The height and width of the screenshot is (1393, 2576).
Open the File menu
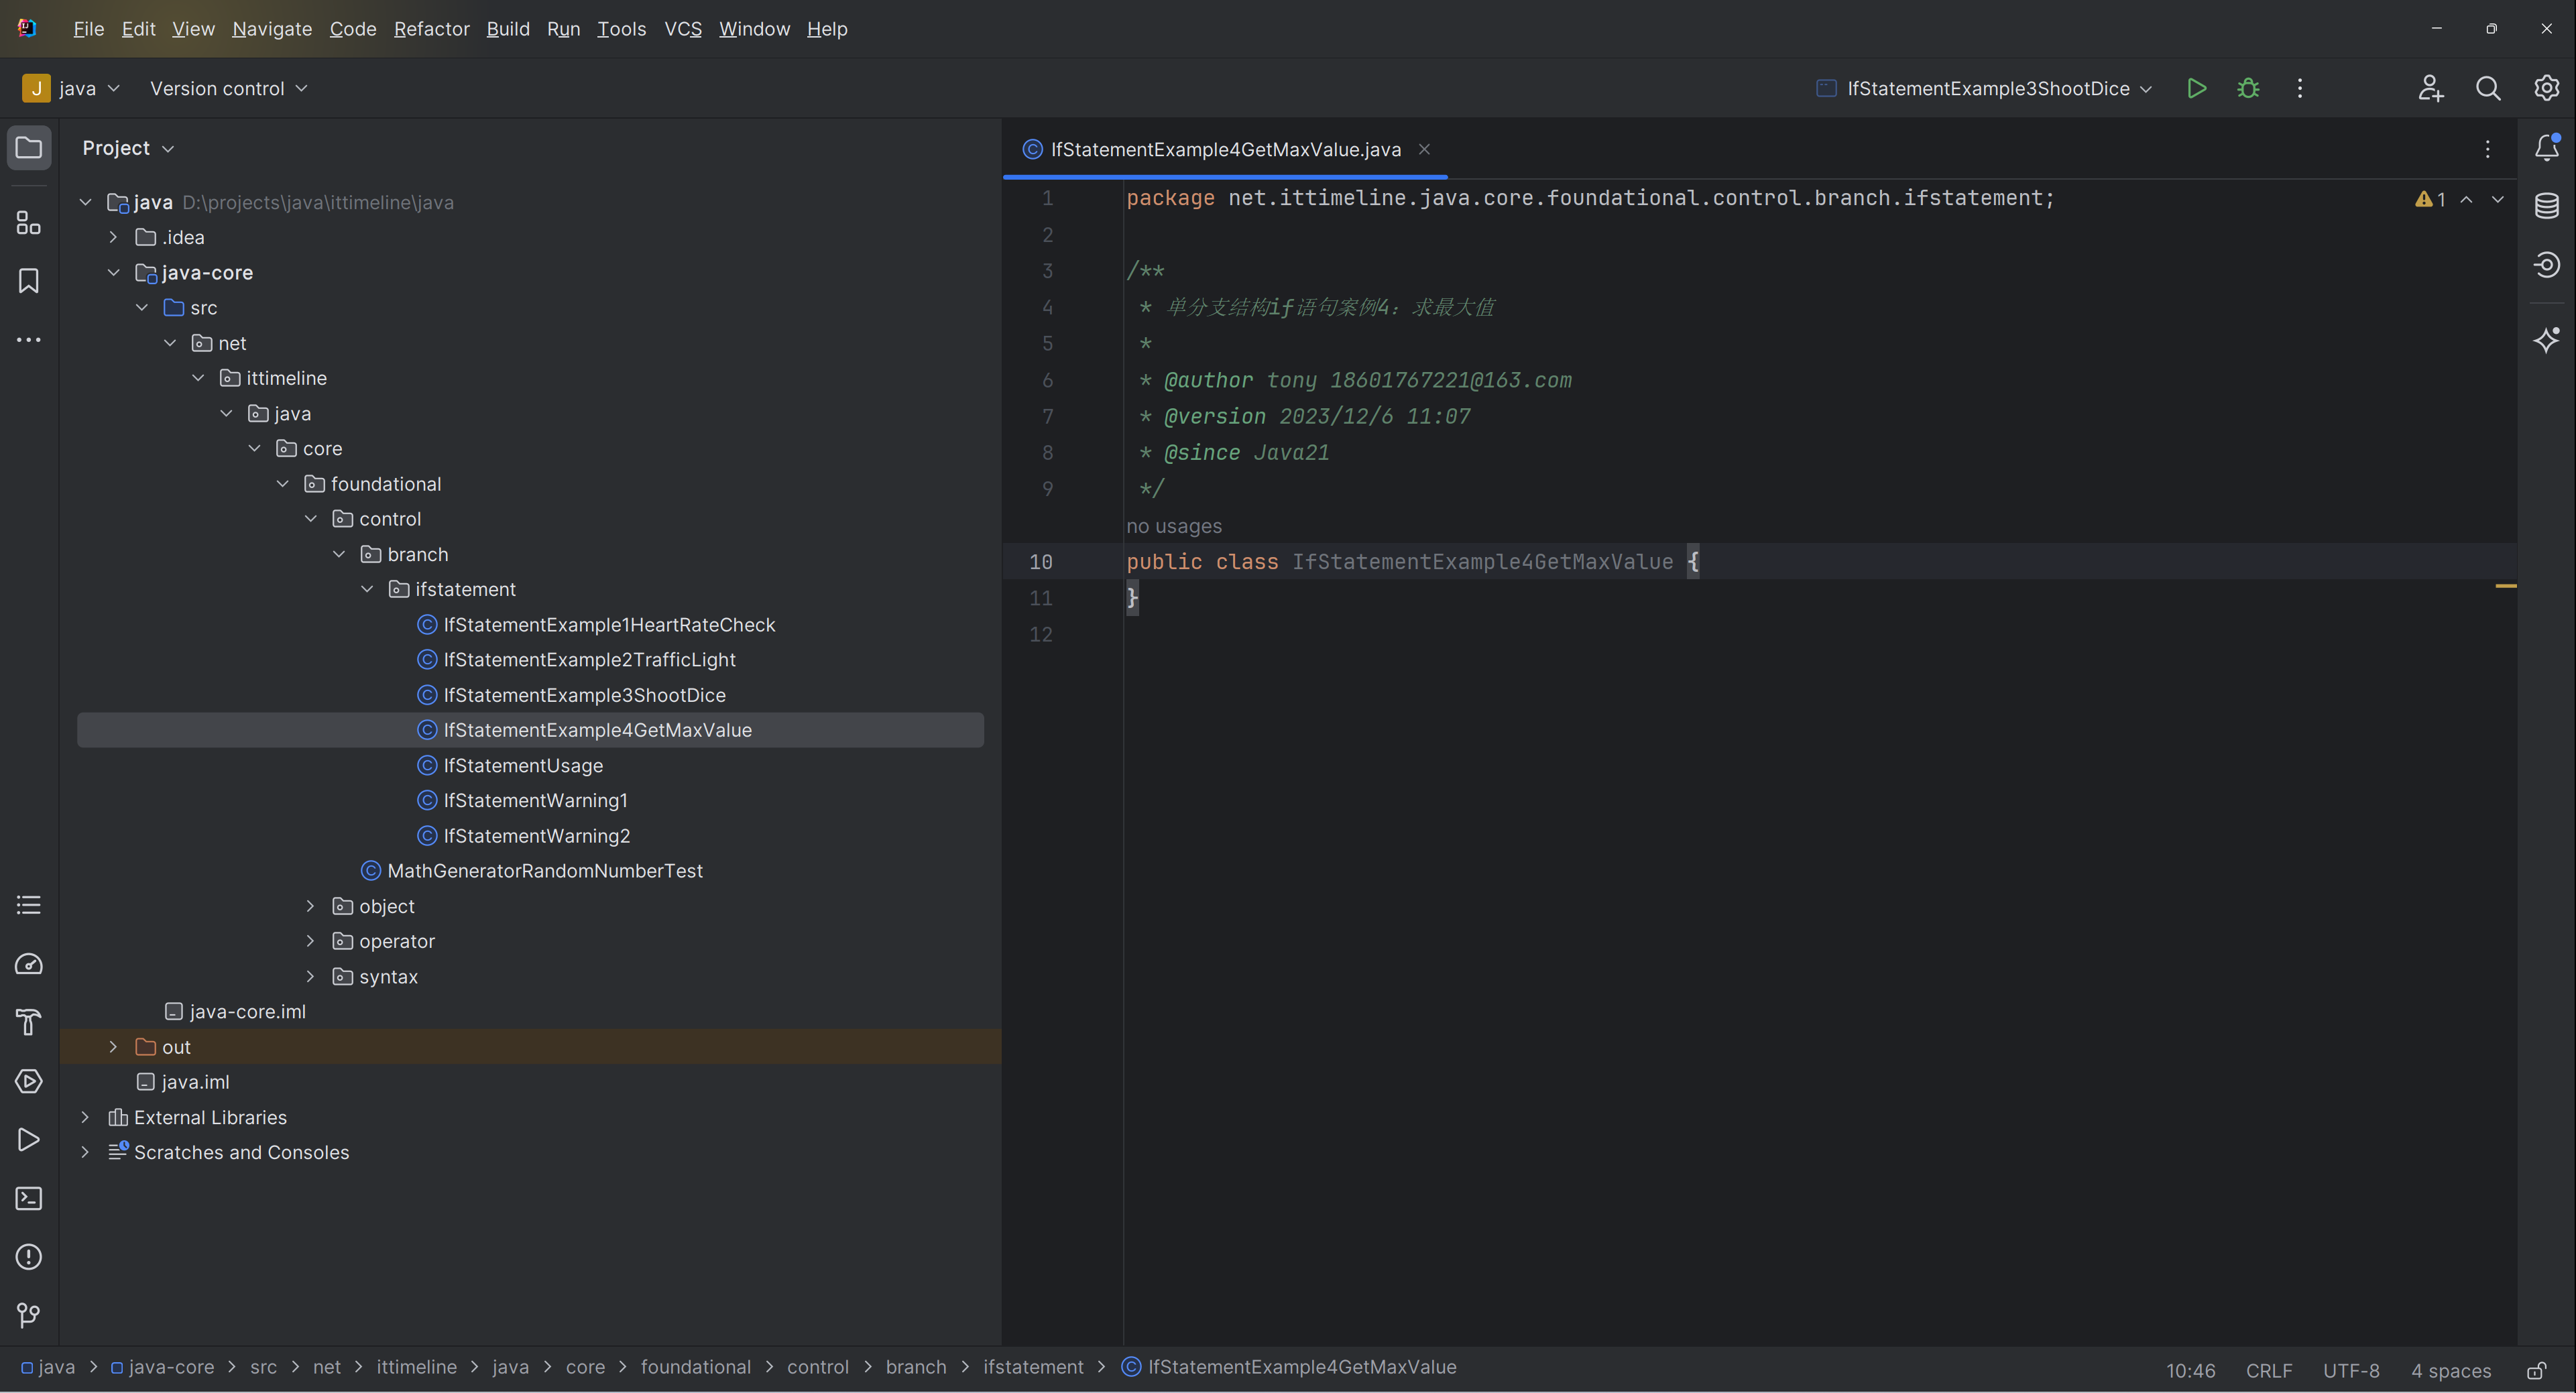88,29
